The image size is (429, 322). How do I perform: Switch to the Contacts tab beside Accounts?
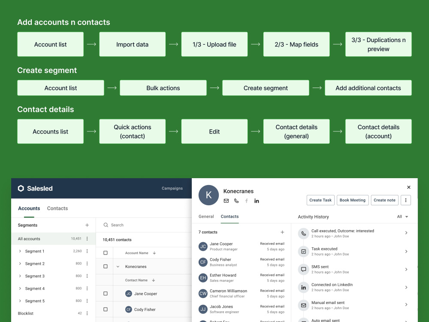(57, 208)
